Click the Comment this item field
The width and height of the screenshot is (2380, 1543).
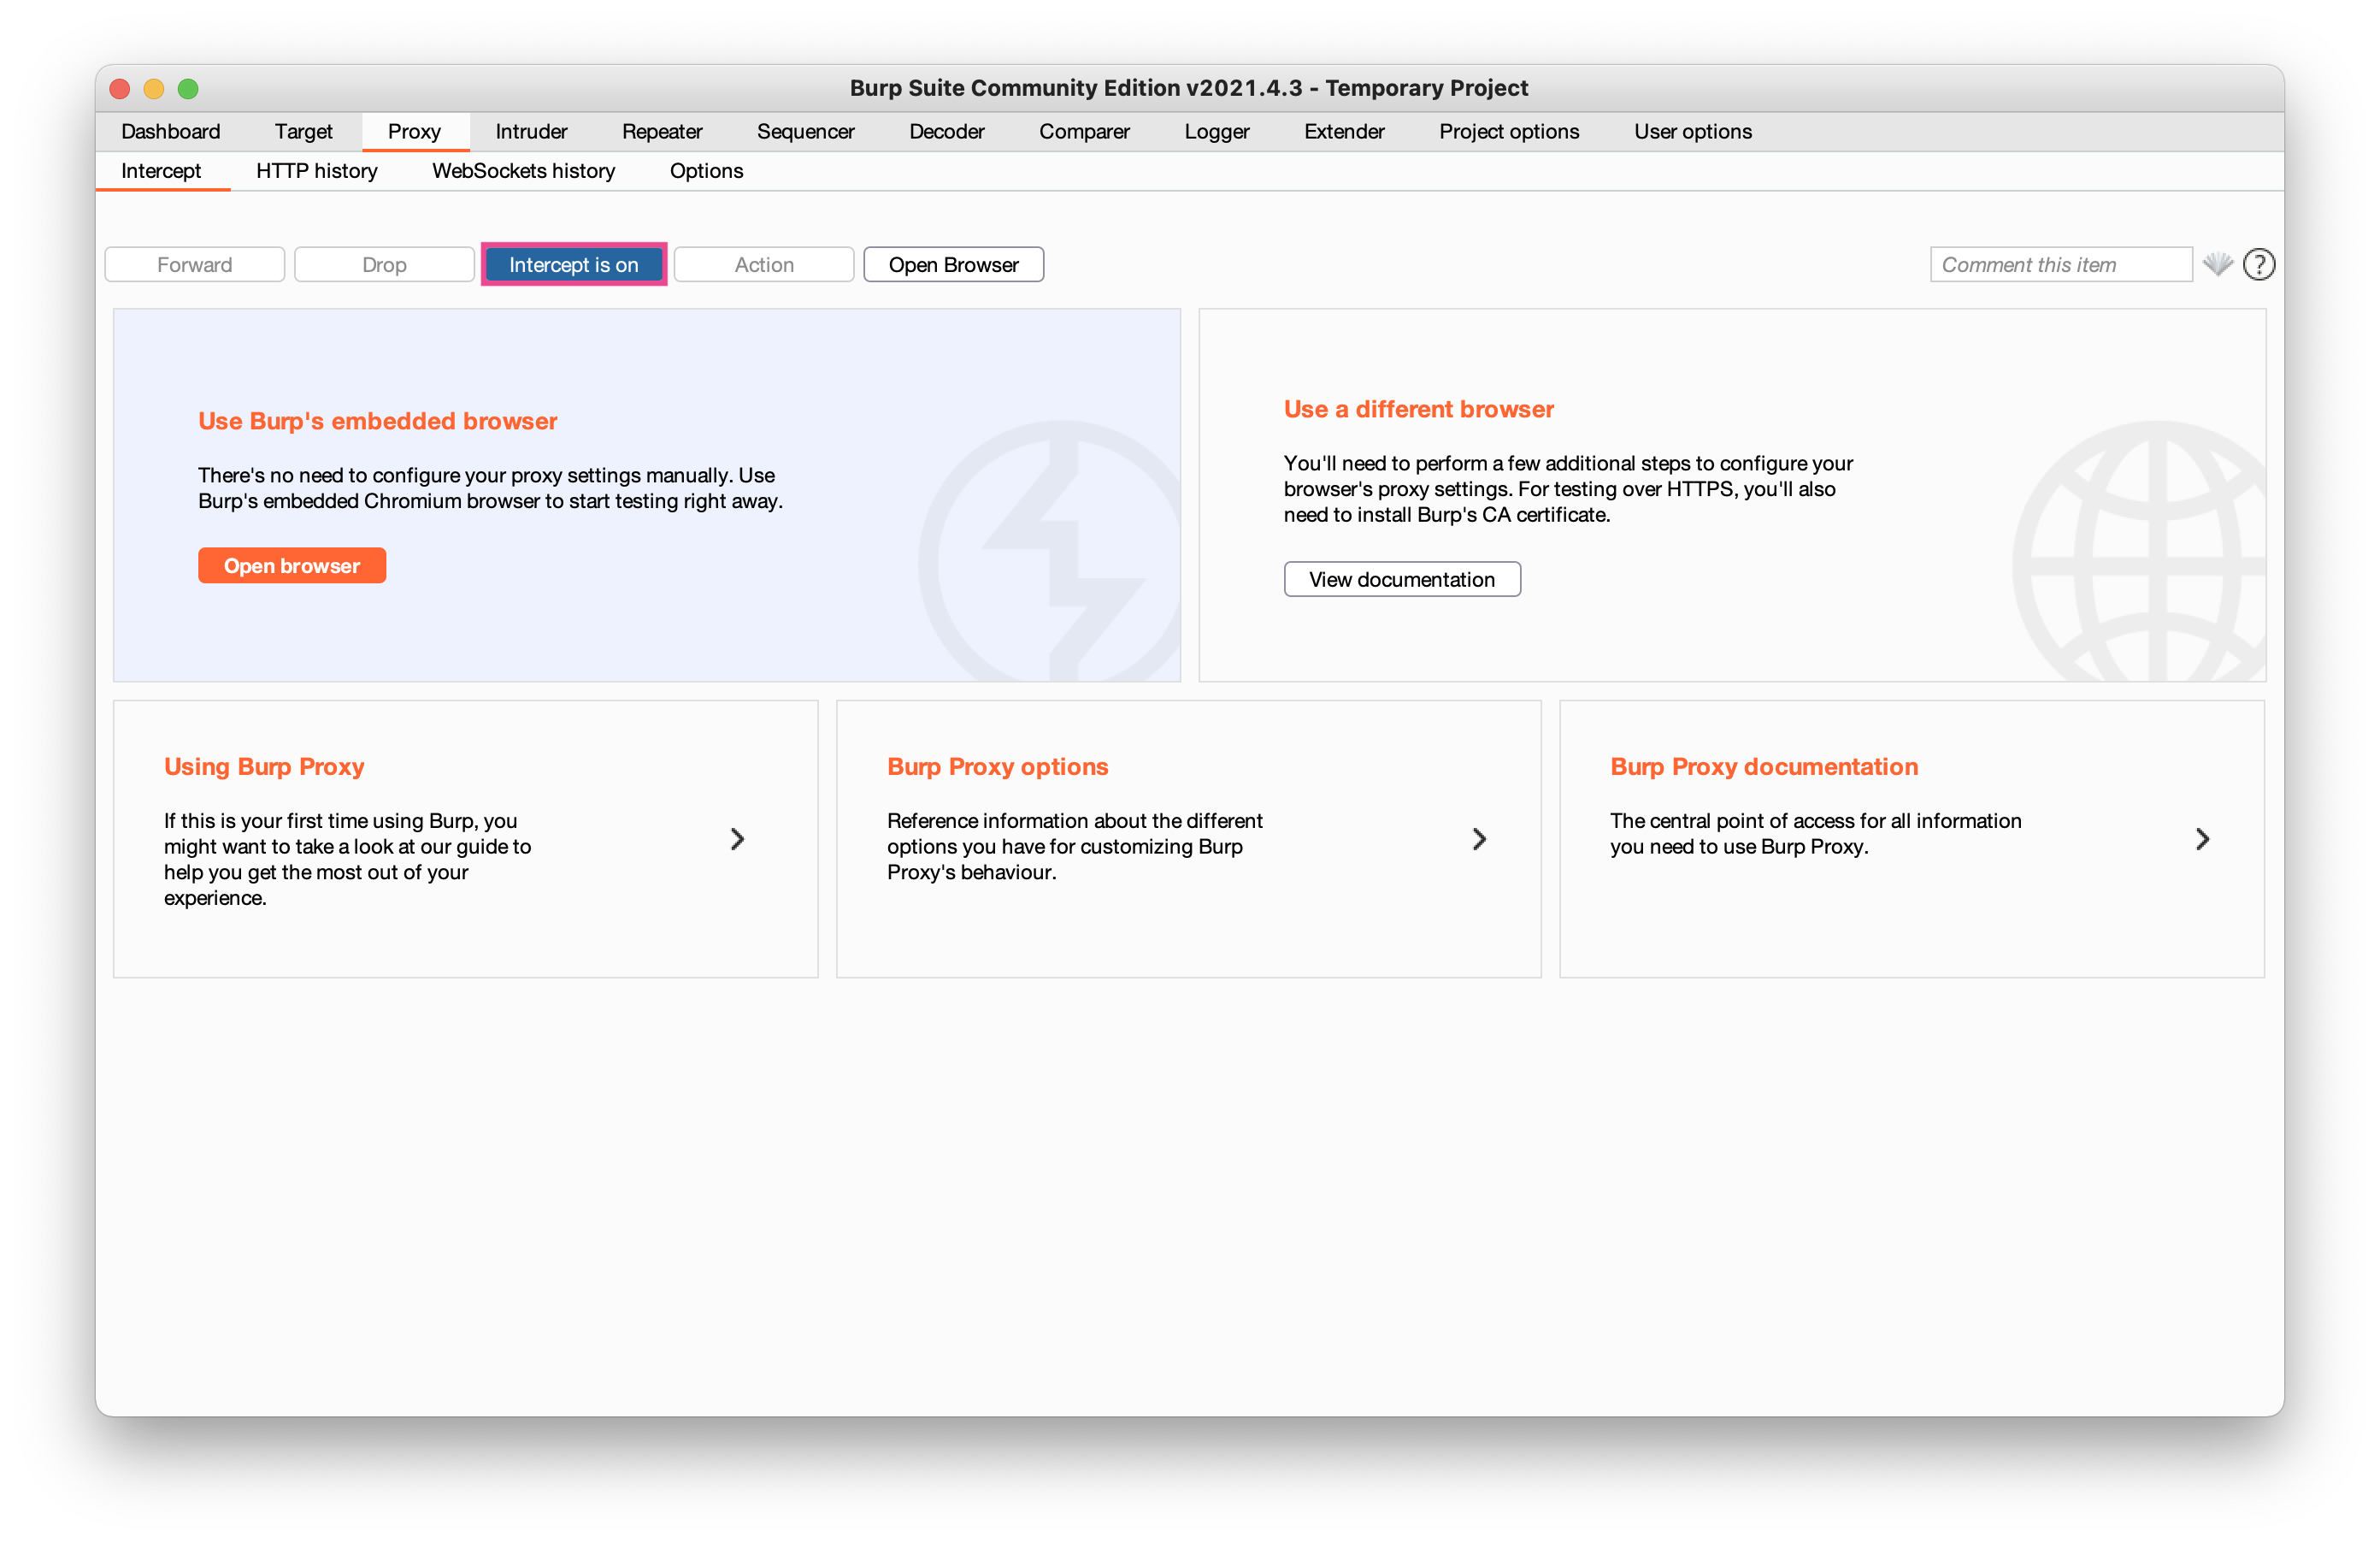[x=2060, y=264]
